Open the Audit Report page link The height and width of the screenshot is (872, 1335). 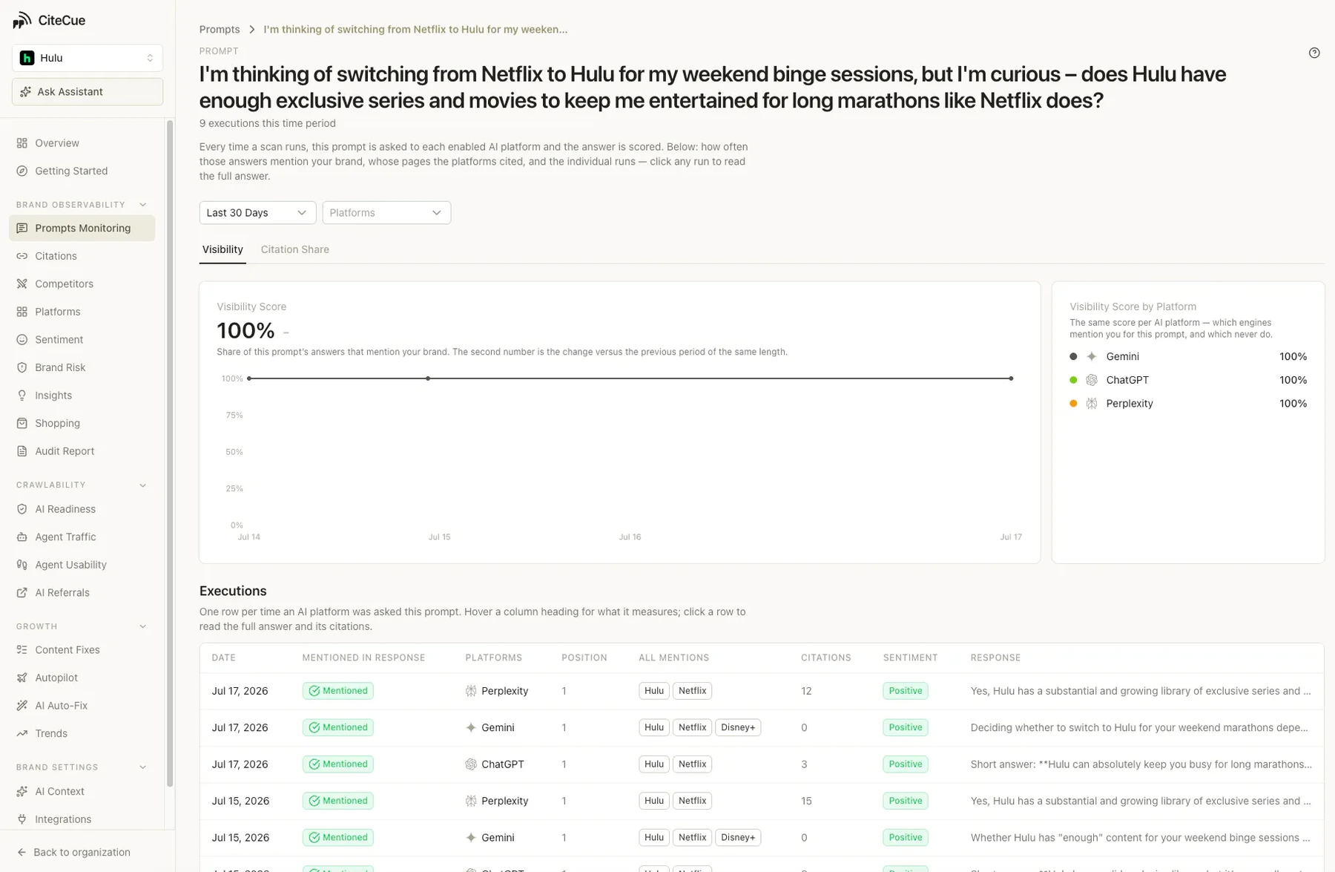pyautogui.click(x=82, y=451)
